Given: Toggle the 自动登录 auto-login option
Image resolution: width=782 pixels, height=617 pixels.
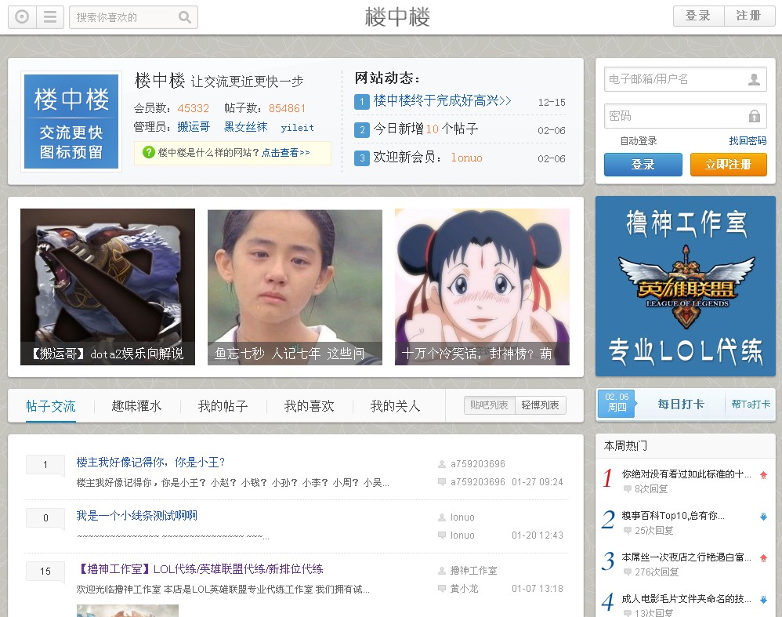Looking at the screenshot, I should click(637, 141).
